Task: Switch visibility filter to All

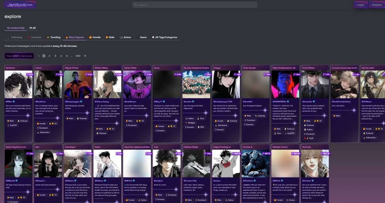Action: pos(33,28)
